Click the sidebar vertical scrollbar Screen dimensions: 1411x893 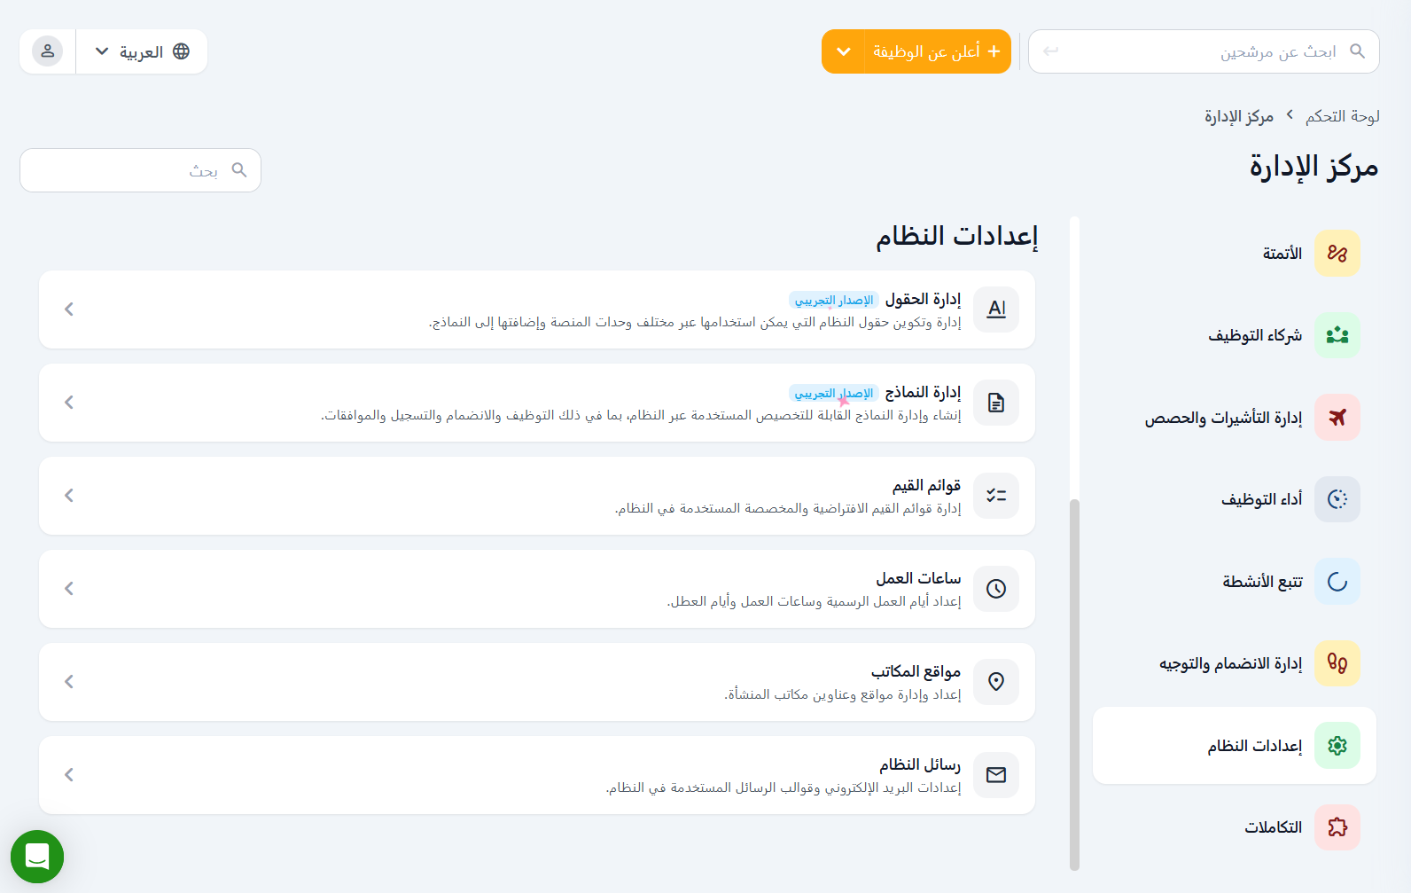pos(1074,683)
